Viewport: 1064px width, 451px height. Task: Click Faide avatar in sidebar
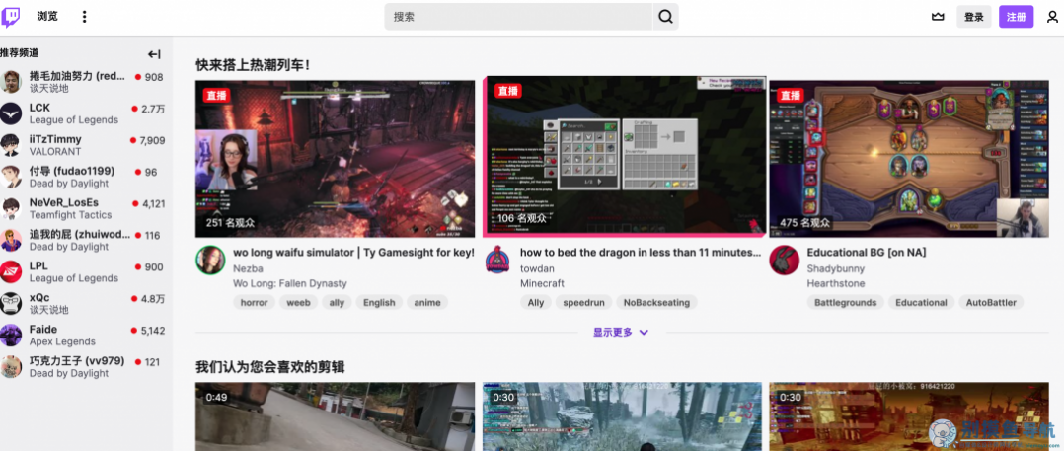pos(11,335)
